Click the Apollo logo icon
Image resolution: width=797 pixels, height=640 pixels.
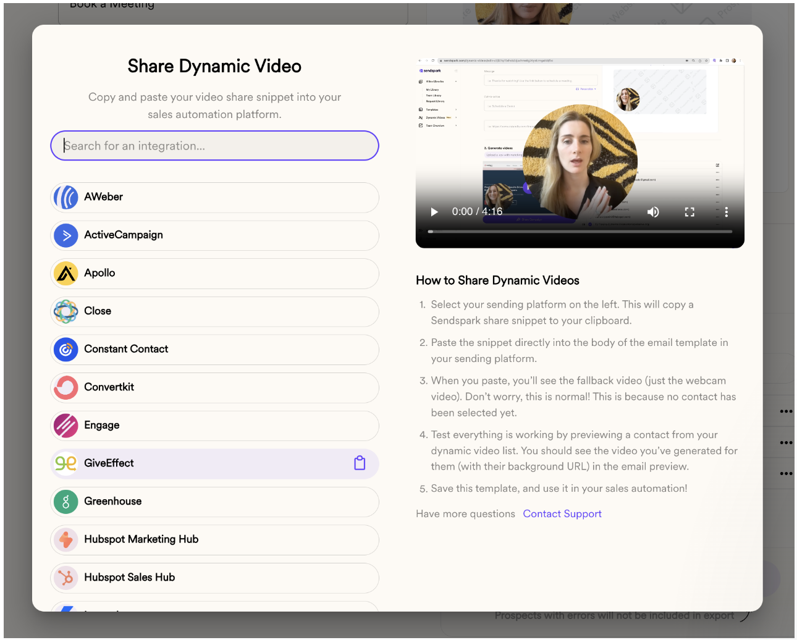coord(66,273)
